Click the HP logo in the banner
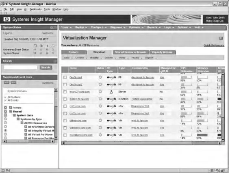 coord(7,19)
